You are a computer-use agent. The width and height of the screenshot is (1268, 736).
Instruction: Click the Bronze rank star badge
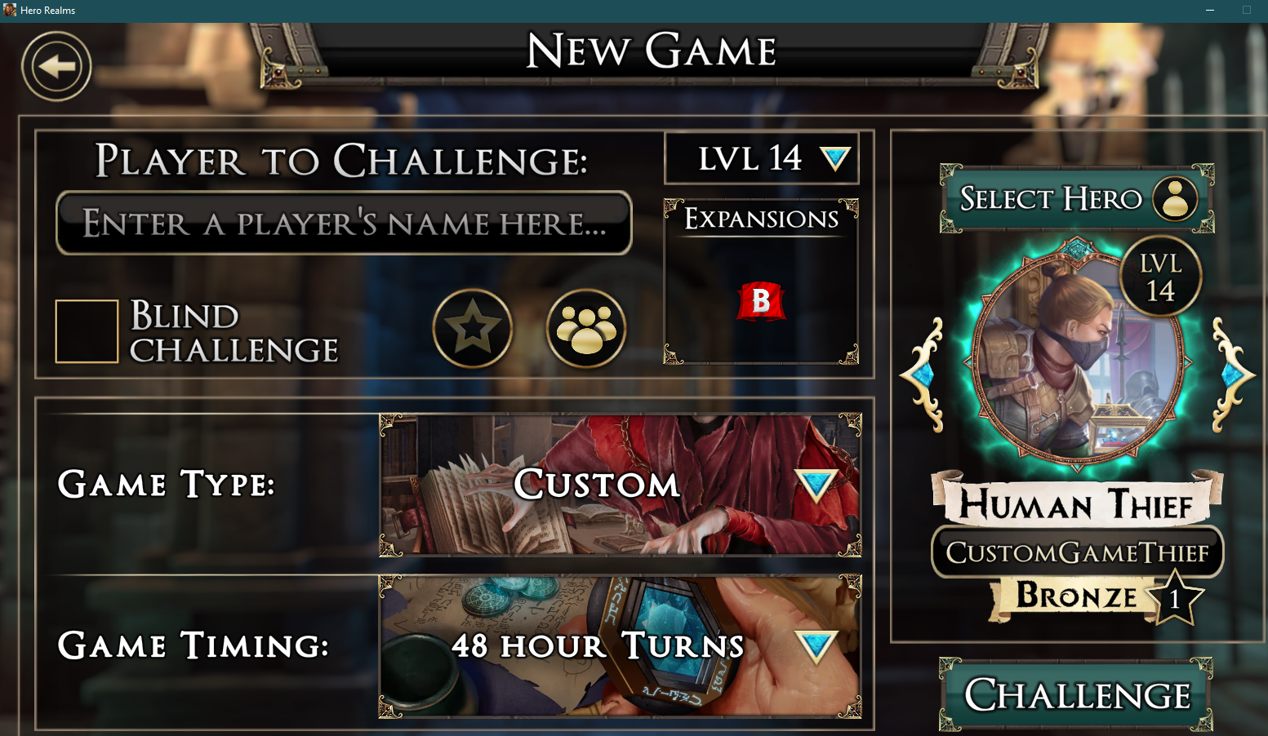pos(1174,598)
